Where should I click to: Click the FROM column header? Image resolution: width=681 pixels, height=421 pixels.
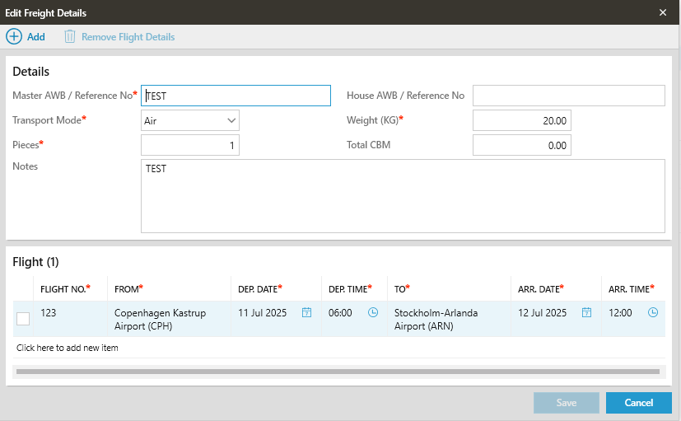tap(128, 288)
